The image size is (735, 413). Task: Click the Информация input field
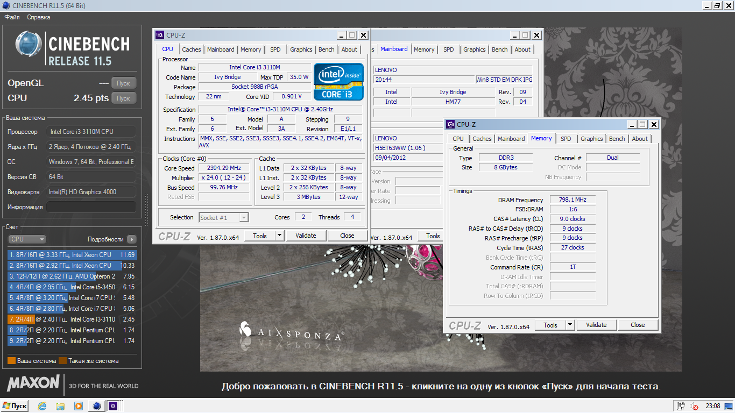[x=91, y=207]
